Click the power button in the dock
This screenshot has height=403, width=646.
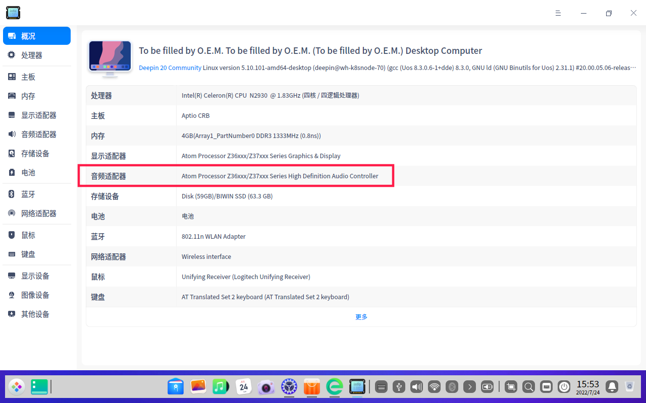(x=564, y=387)
